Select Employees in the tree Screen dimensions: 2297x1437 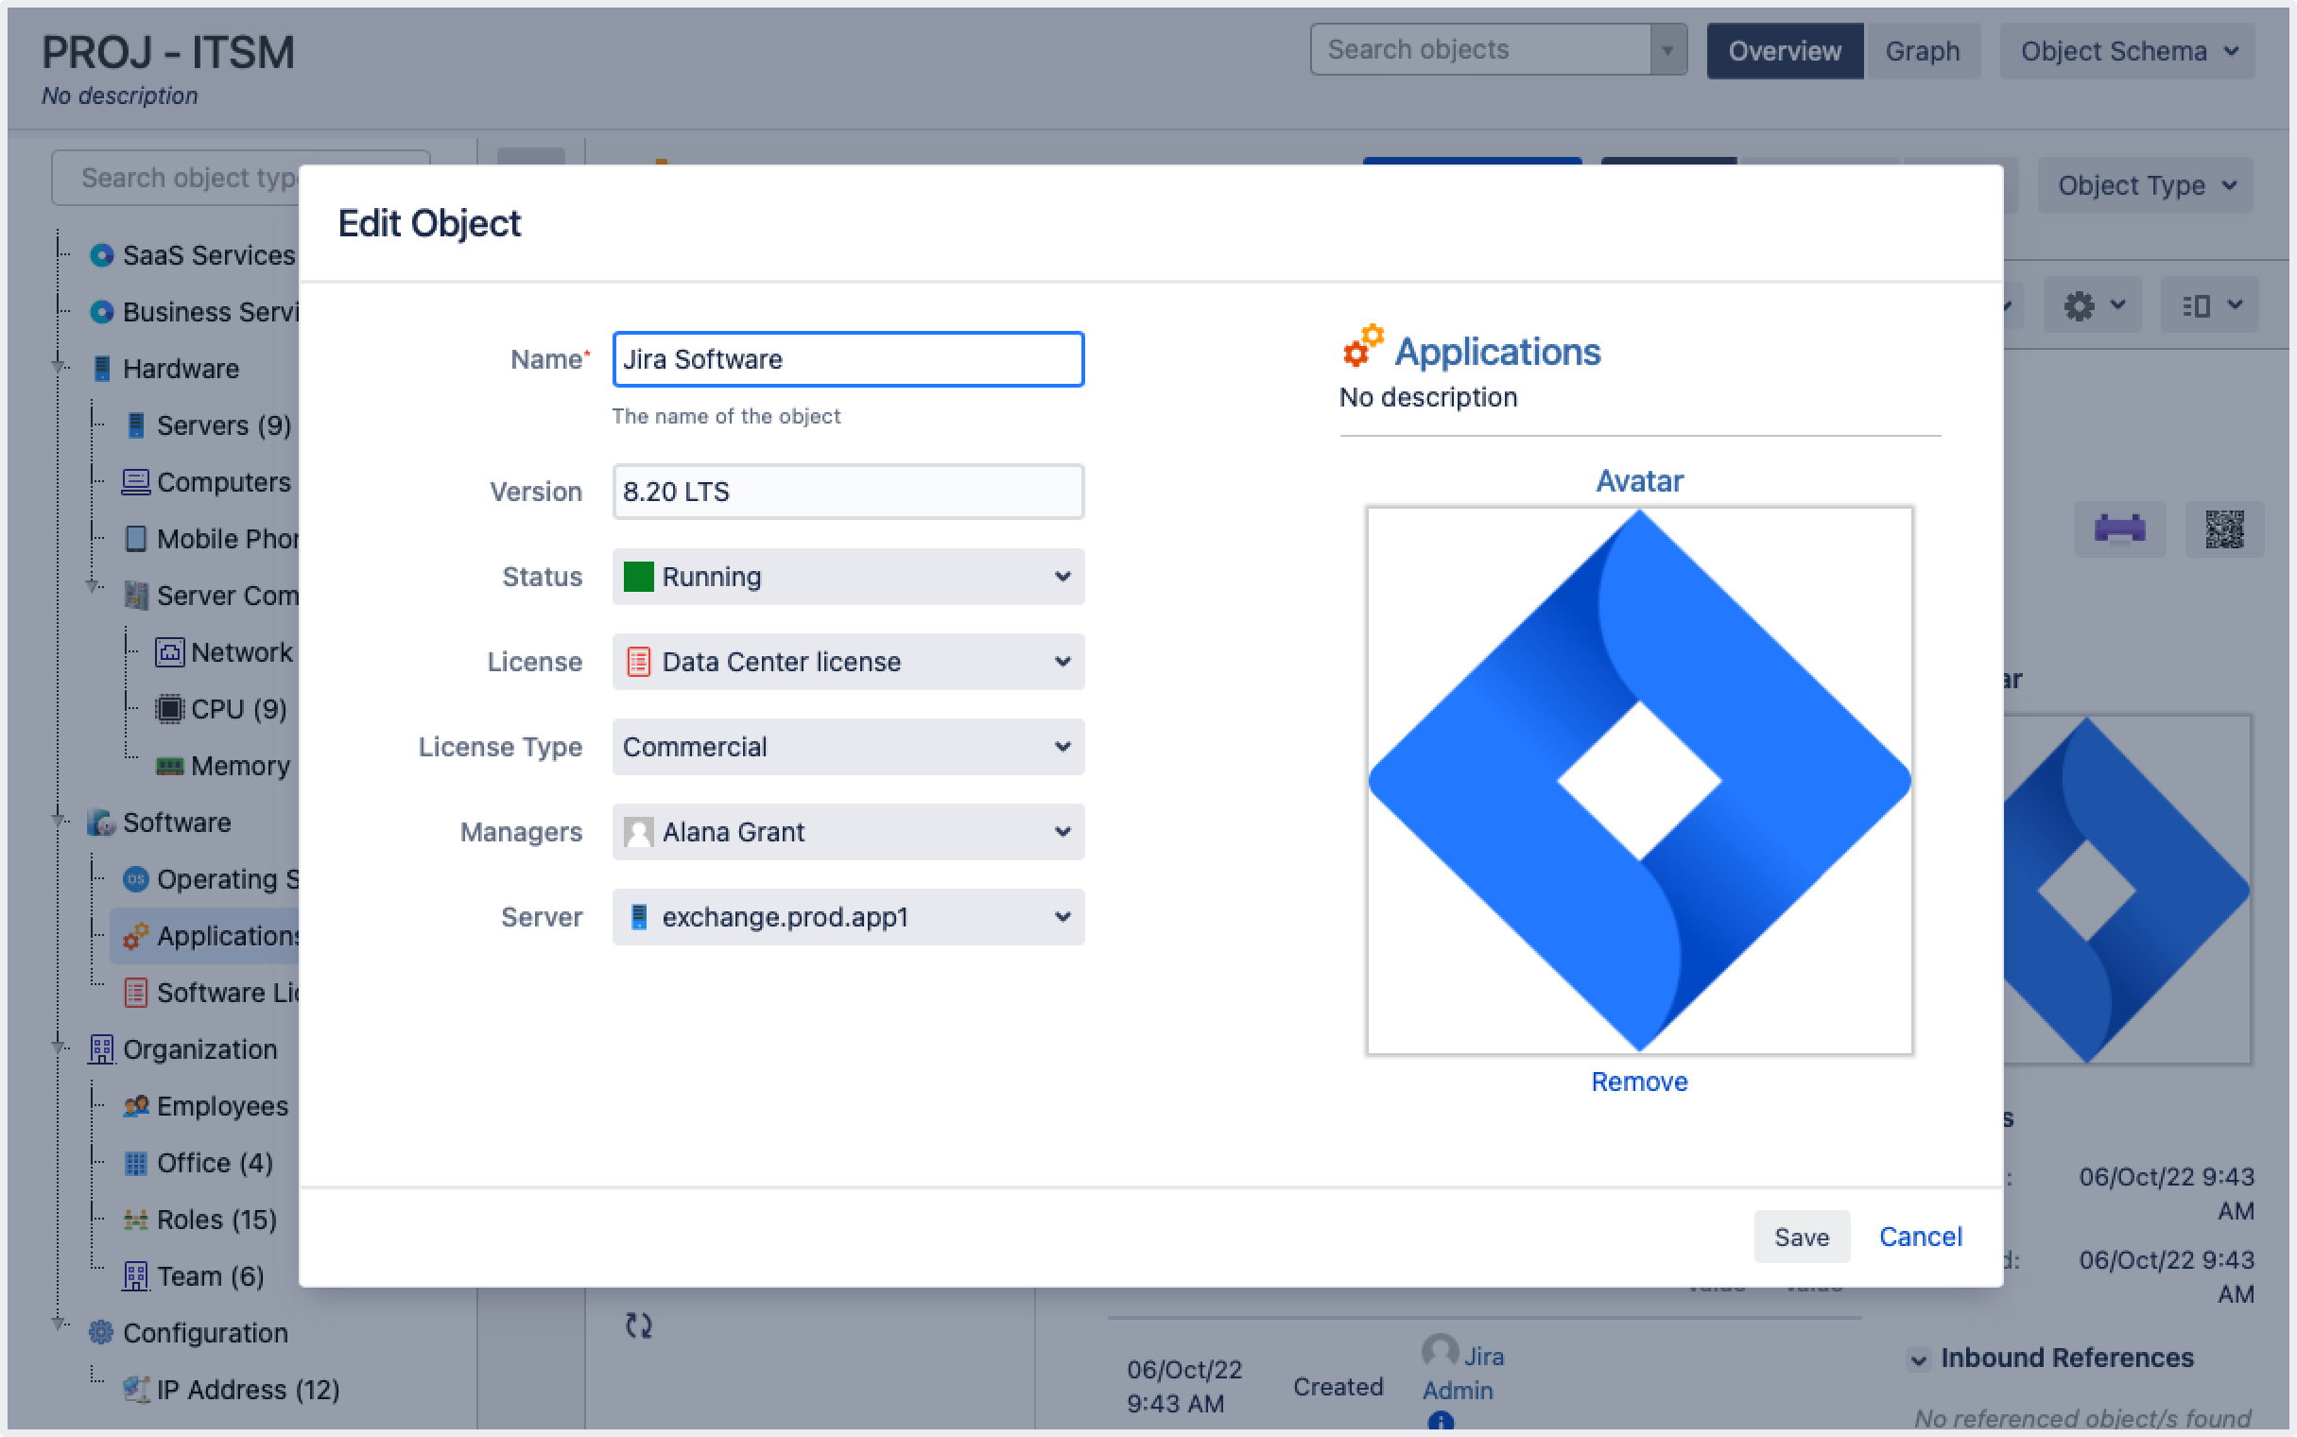[x=221, y=1106]
